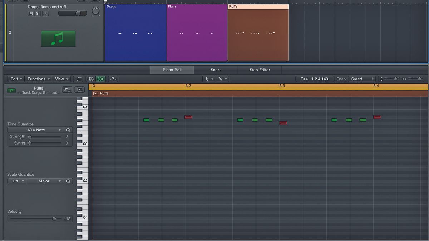Click the 3.3 ruler marker
Viewport: 429px width, 241px height.
(x=282, y=86)
